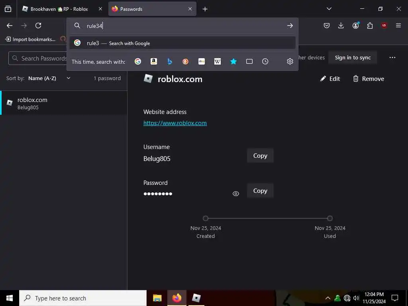The image size is (408, 306).
Task: Click the forward navigation arrow
Action: click(x=24, y=25)
